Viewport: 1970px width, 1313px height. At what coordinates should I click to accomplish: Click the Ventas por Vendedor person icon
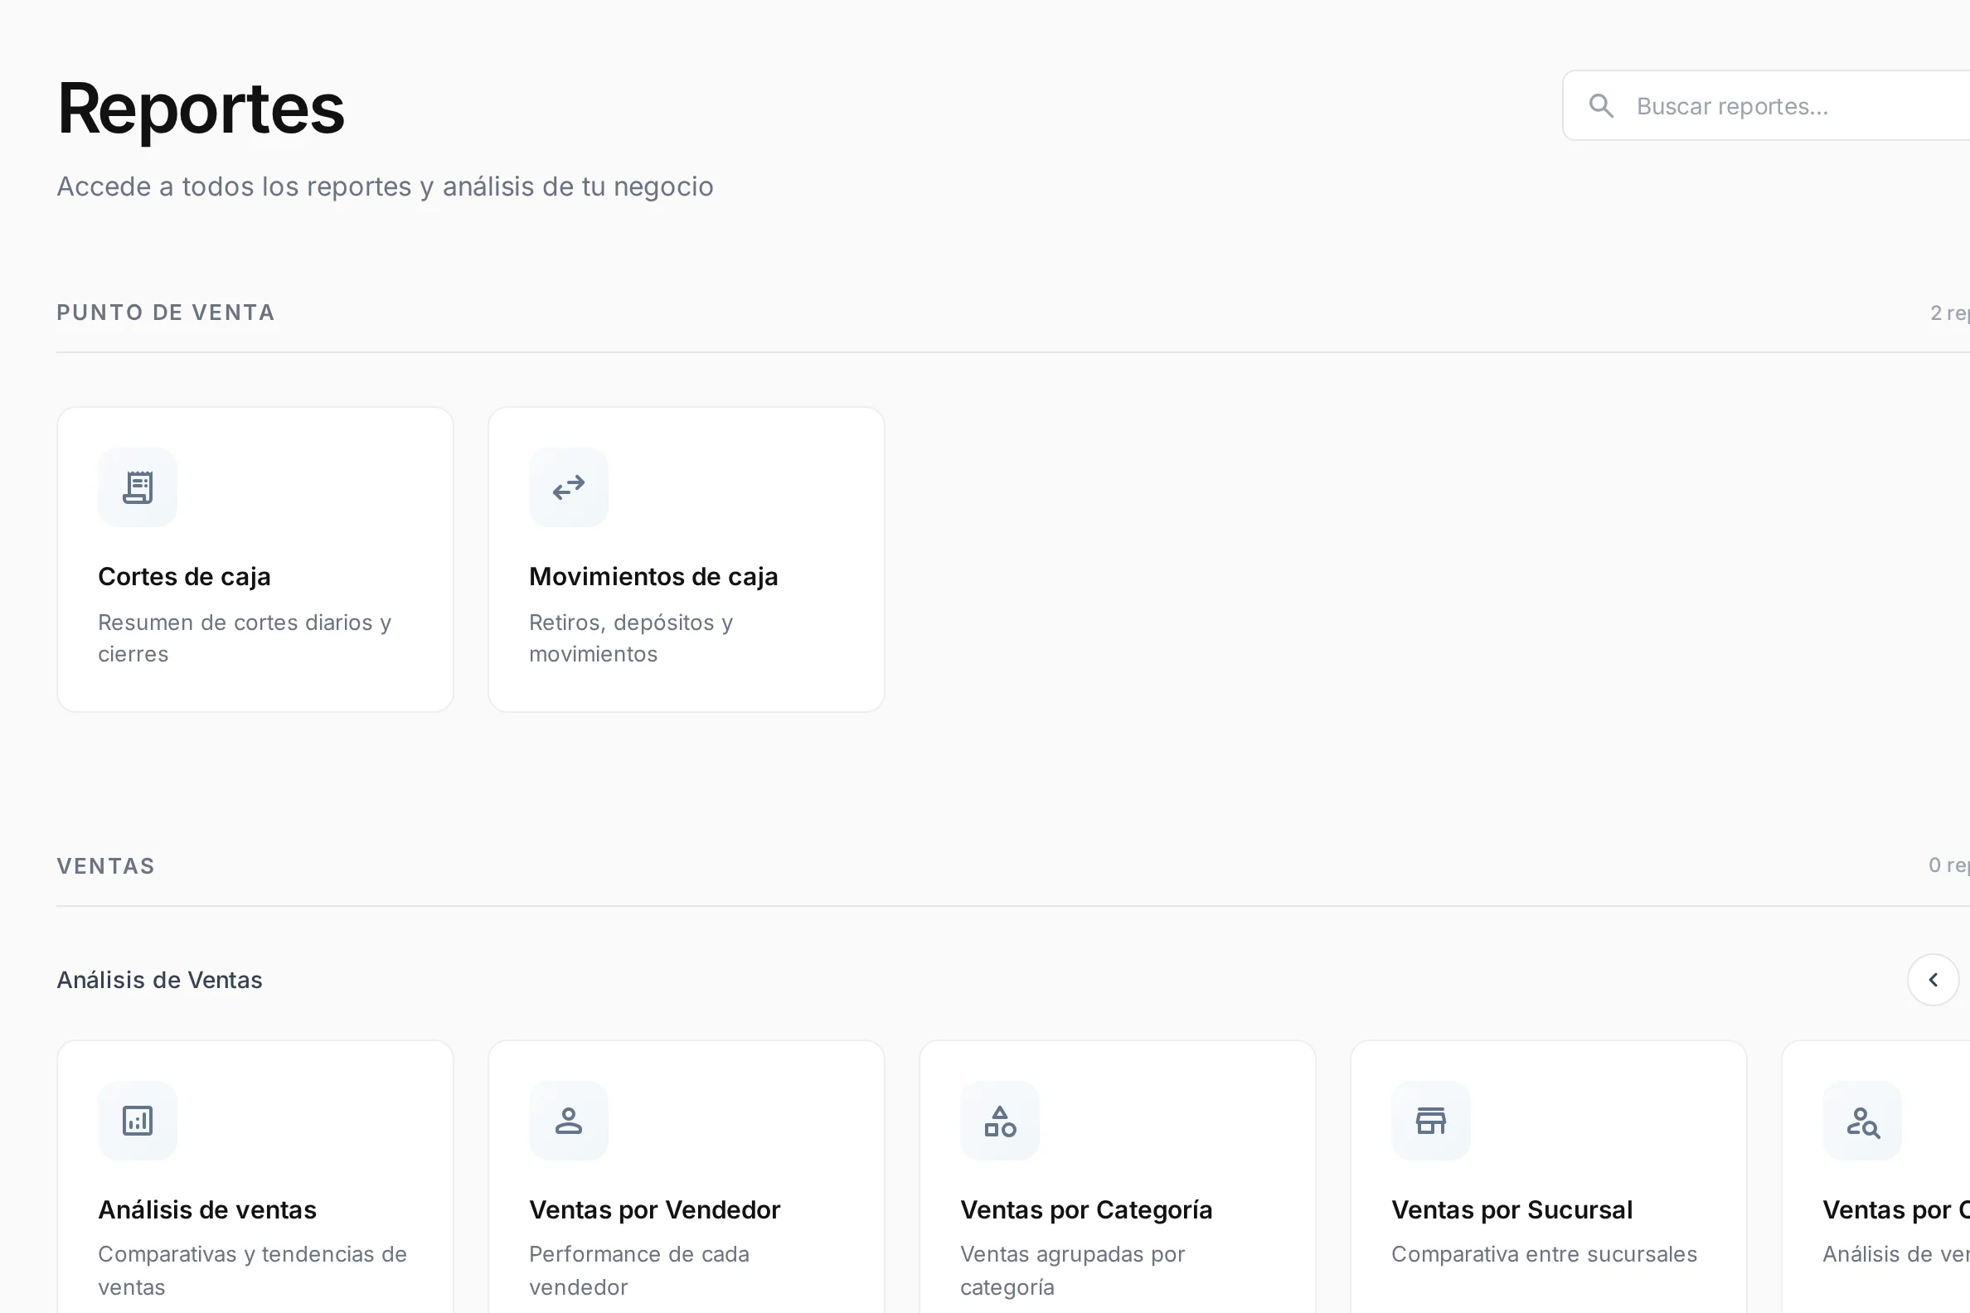[x=569, y=1121]
